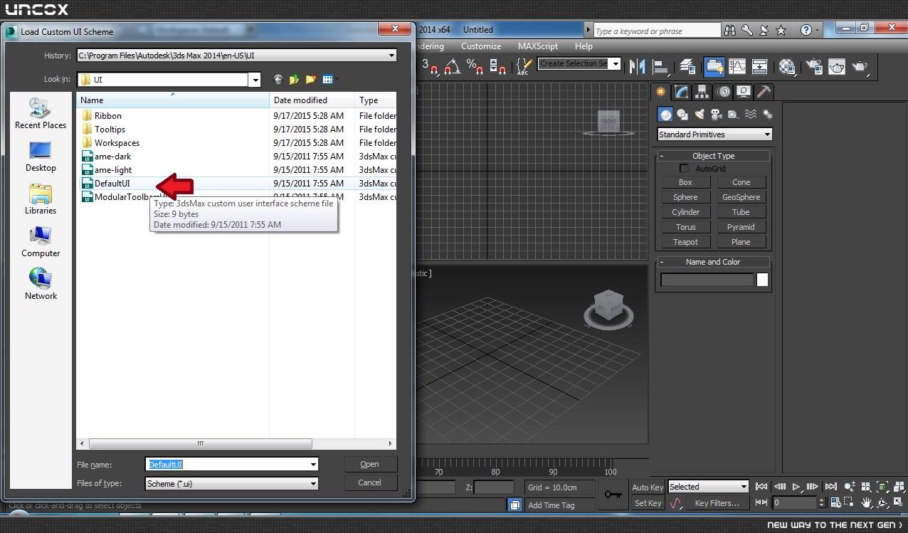908x533 pixels.
Task: Toggle the Key Mode icon
Action: [x=761, y=502]
